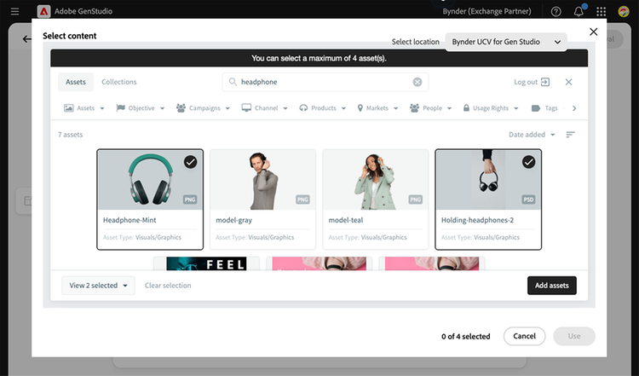Select the model-gray asset thumbnail
The width and height of the screenshot is (639, 376).
click(263, 180)
